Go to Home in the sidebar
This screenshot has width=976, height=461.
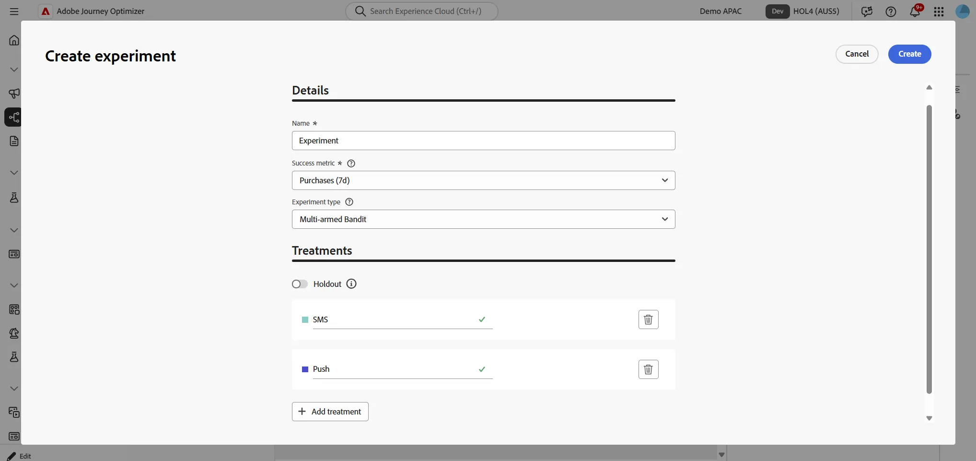click(x=14, y=40)
